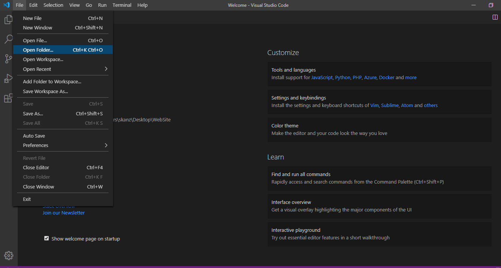The image size is (501, 268).
Task: Open the Interactive playground card
Action: (379, 234)
